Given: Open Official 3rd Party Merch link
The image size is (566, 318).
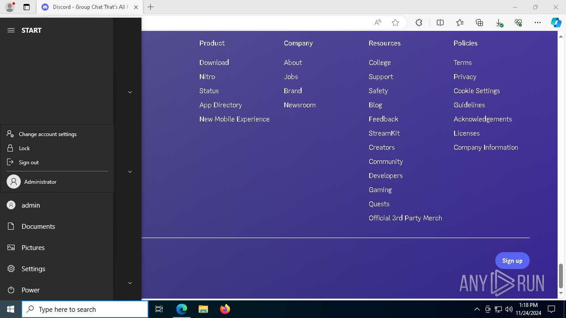Looking at the screenshot, I should pyautogui.click(x=405, y=218).
